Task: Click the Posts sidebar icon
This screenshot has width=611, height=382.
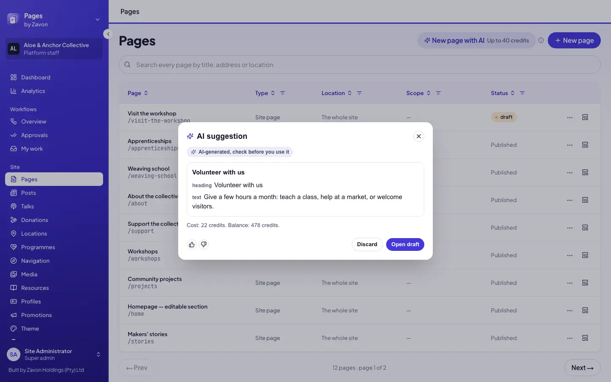Action: coord(14,193)
